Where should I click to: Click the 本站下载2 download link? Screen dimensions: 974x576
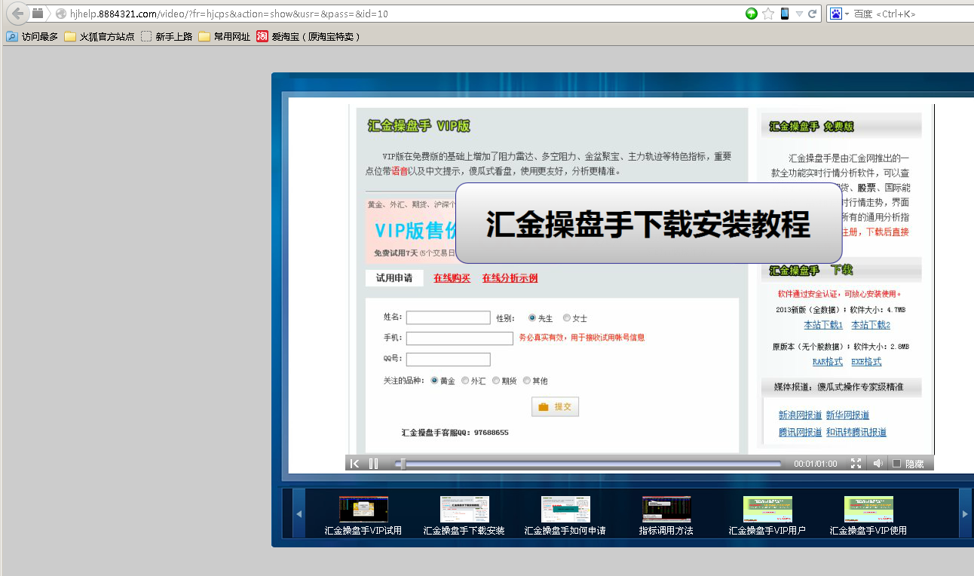pyautogui.click(x=871, y=325)
